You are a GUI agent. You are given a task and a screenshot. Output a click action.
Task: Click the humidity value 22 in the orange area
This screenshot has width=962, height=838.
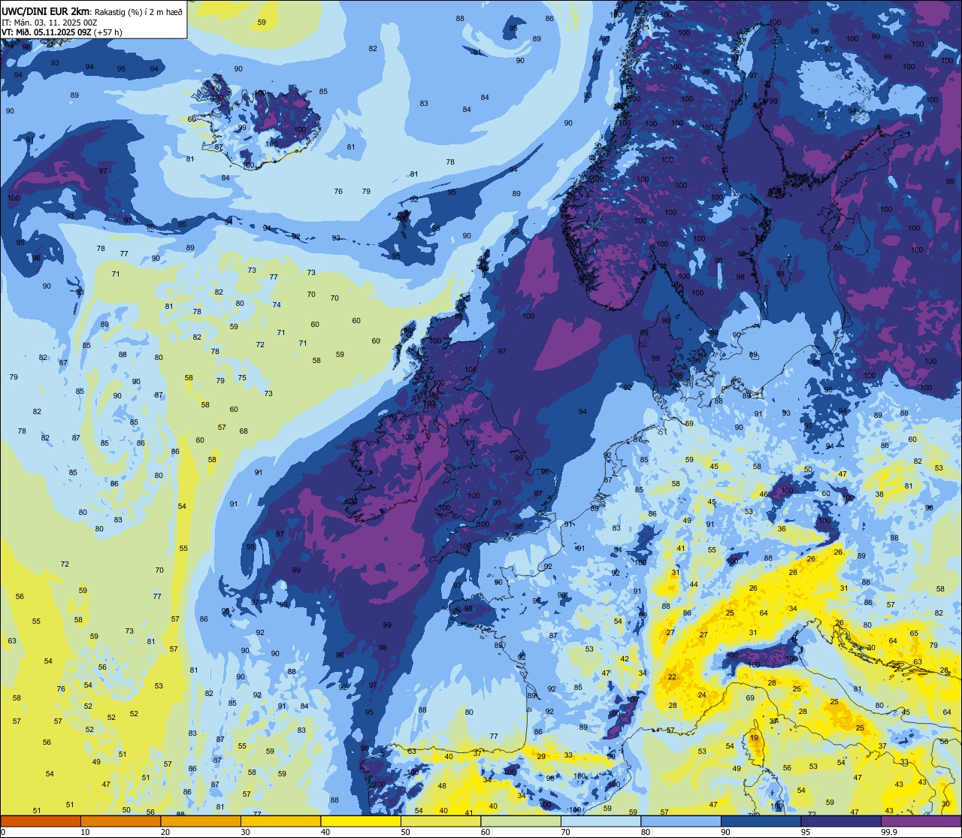(x=672, y=677)
